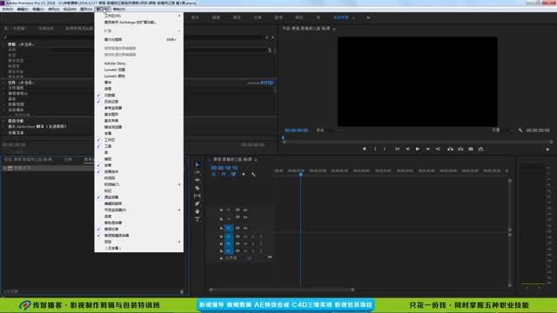Select the Slip tool

click(198, 196)
